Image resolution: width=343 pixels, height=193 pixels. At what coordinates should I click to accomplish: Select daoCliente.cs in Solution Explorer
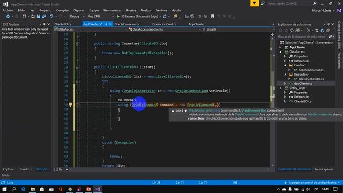point(303,84)
